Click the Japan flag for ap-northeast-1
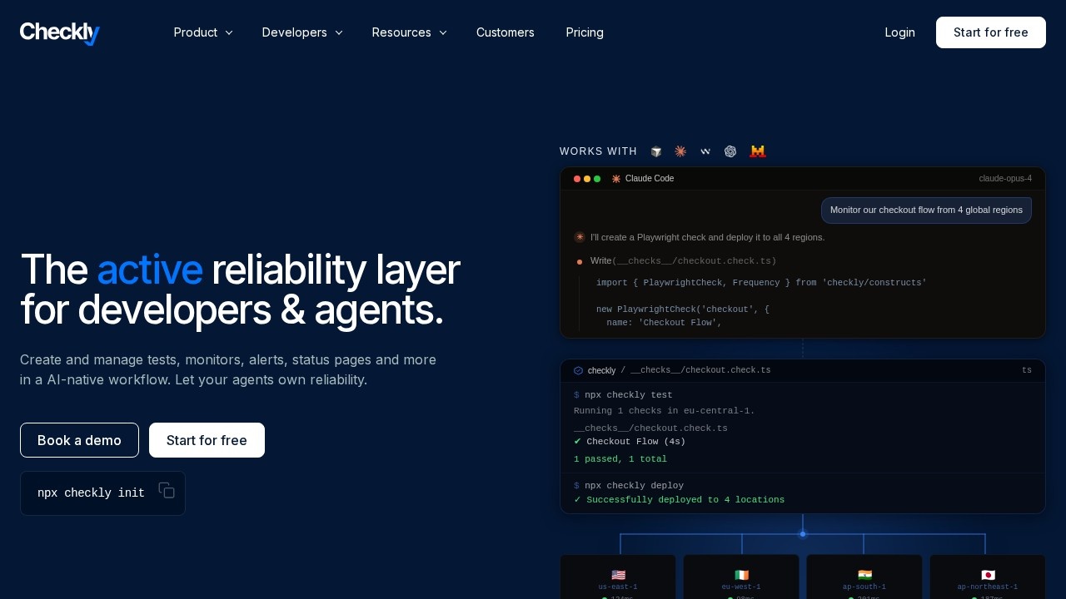Screen dimensions: 1066x599 [x=988, y=575]
